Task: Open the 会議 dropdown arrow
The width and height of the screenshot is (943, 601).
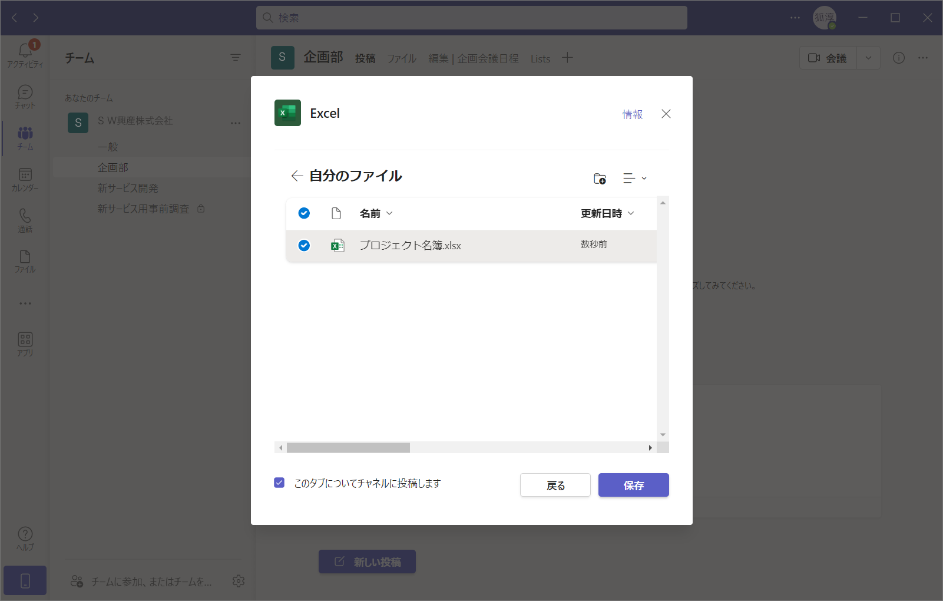Action: pos(868,58)
